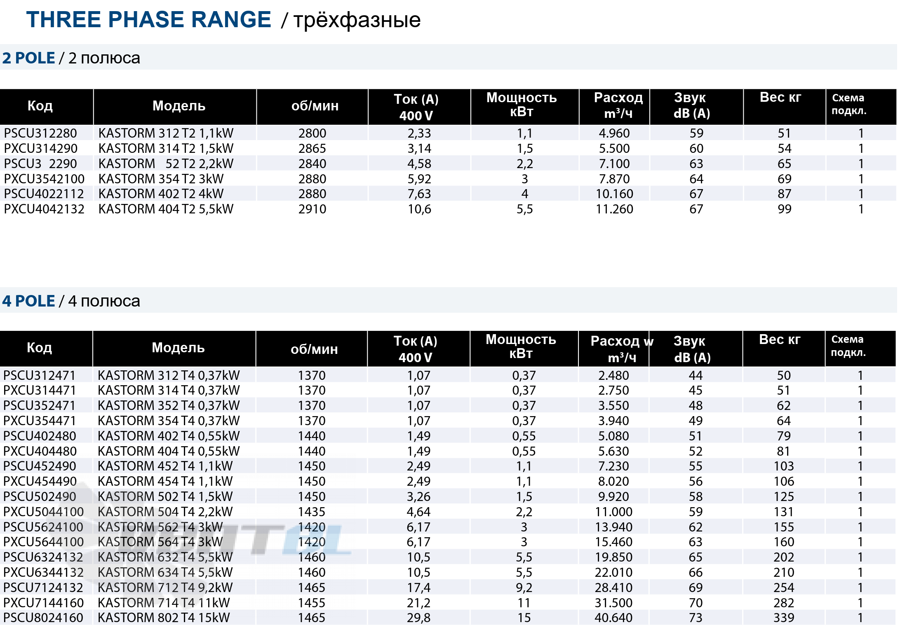Image resolution: width=900 pixels, height=639 pixels.
Task: Click code PSCU312471
Action: click(x=40, y=375)
